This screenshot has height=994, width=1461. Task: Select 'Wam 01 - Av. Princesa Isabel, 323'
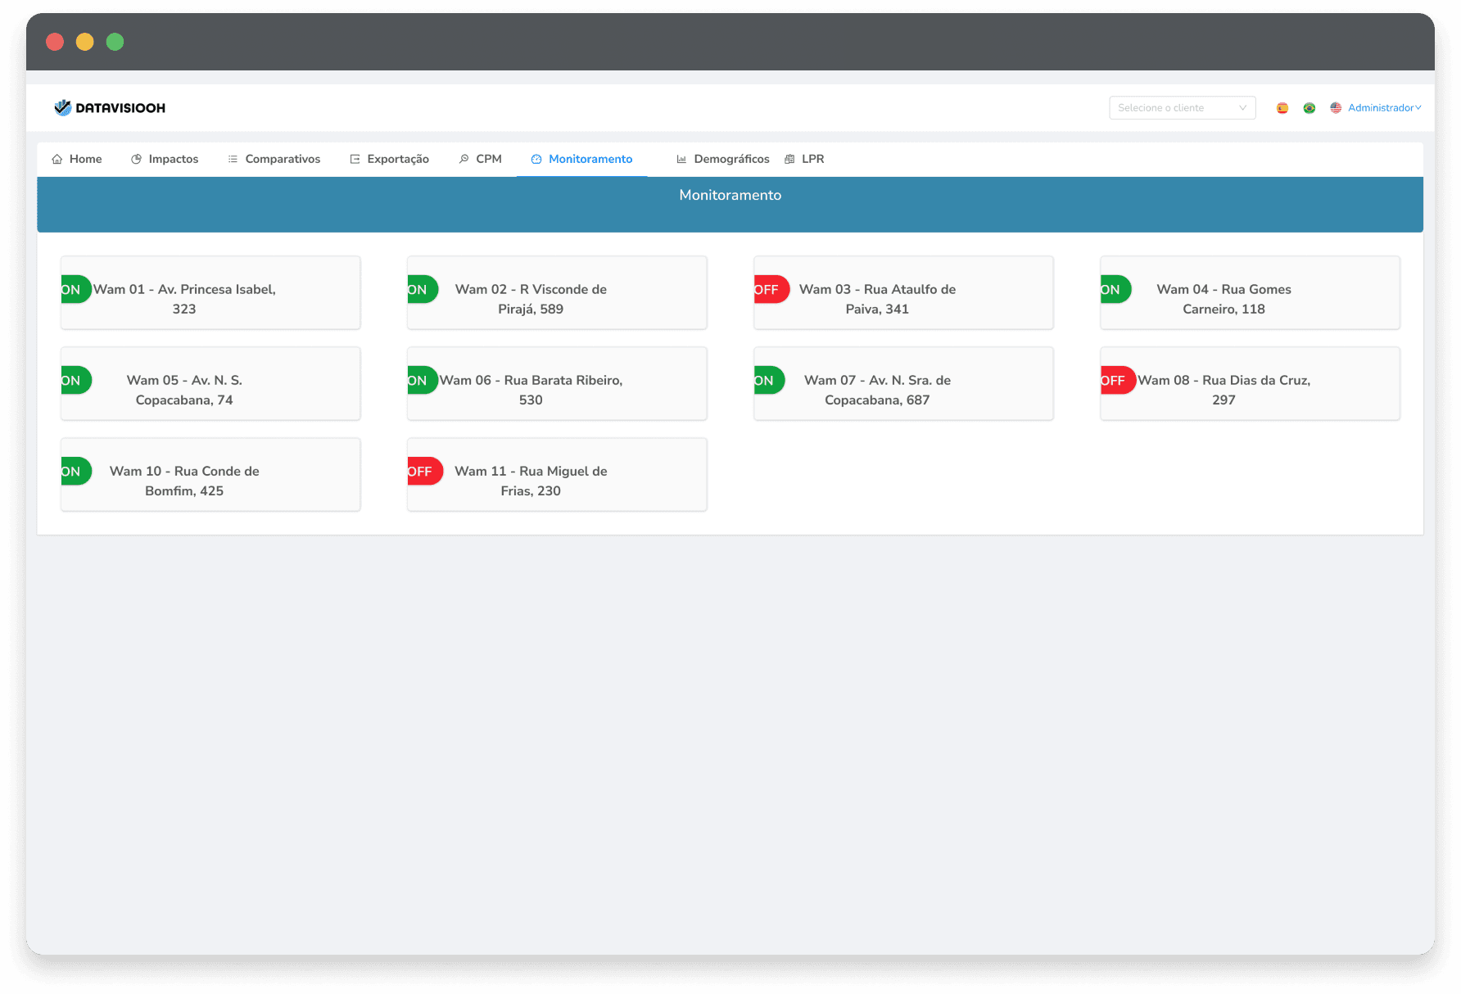(x=210, y=293)
